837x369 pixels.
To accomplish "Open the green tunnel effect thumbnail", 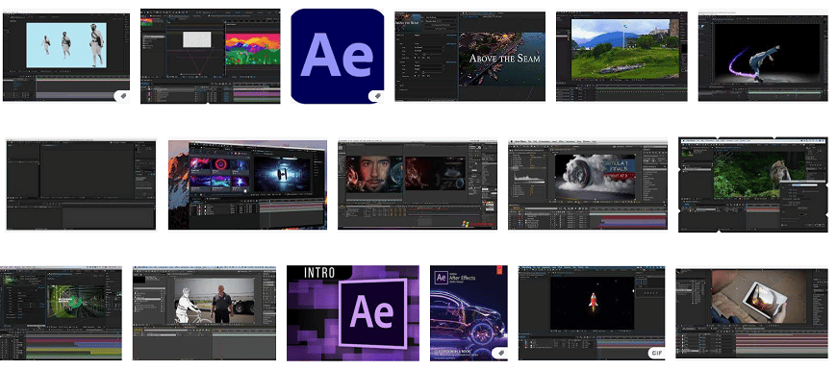I will [x=61, y=313].
